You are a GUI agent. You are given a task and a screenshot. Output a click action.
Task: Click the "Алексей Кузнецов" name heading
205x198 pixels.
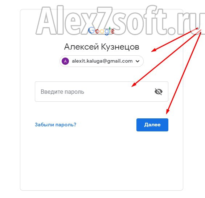click(x=102, y=47)
